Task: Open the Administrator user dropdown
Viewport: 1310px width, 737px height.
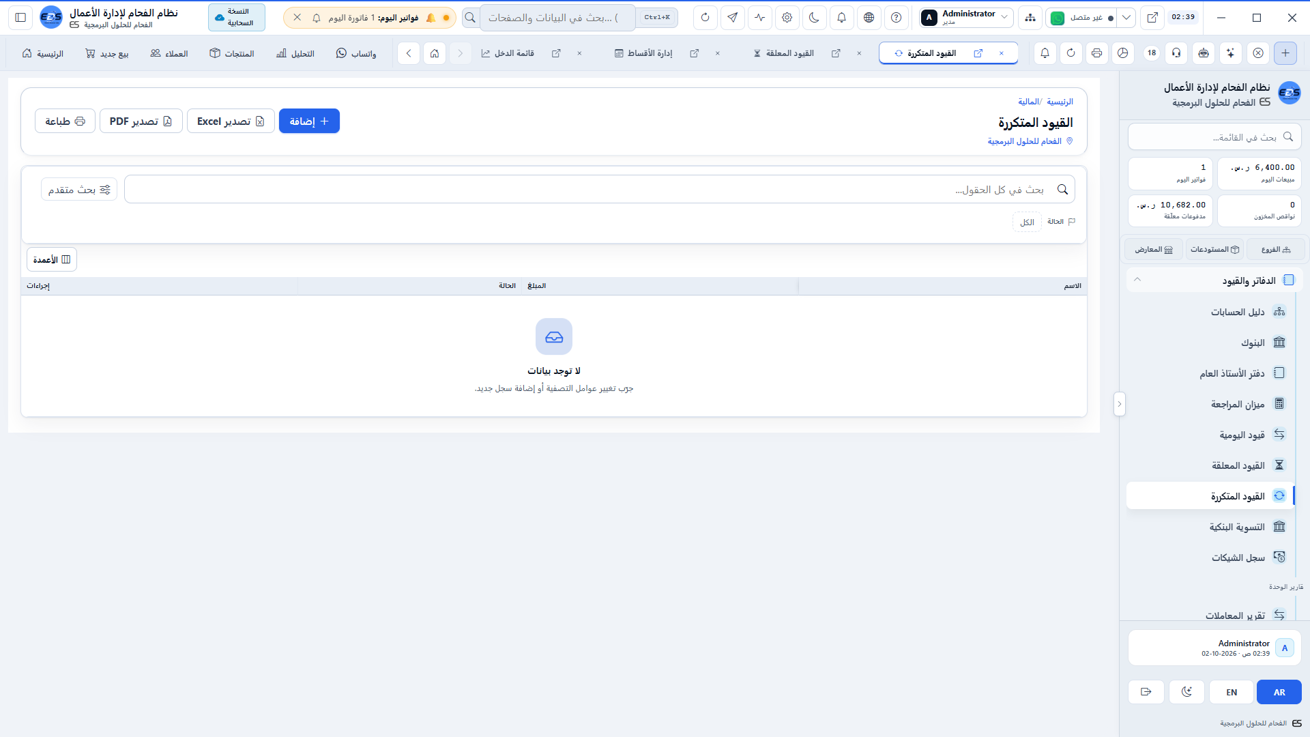Action: coord(965,18)
